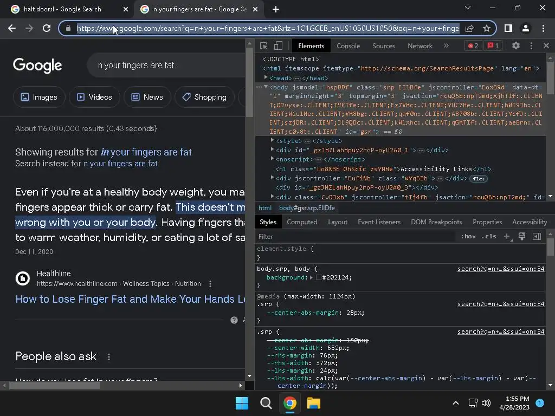Expand the noscript element node
This screenshot has height=416, width=555.
coord(272,159)
